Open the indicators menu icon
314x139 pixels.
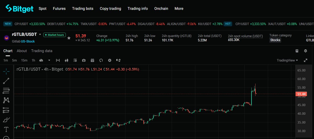click(75, 60)
